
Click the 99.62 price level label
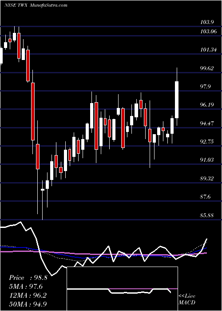pos(207,68)
